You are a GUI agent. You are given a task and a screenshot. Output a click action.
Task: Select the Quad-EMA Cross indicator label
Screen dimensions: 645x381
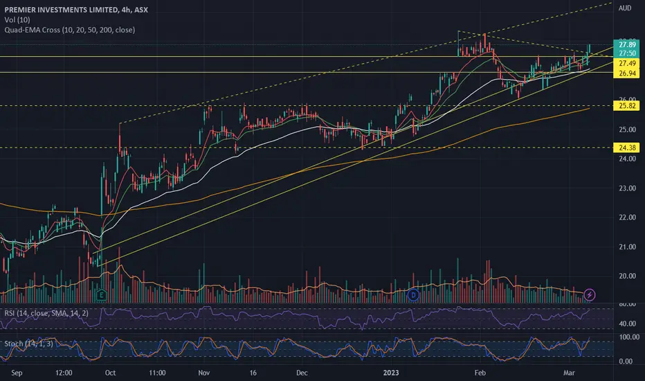(x=69, y=30)
